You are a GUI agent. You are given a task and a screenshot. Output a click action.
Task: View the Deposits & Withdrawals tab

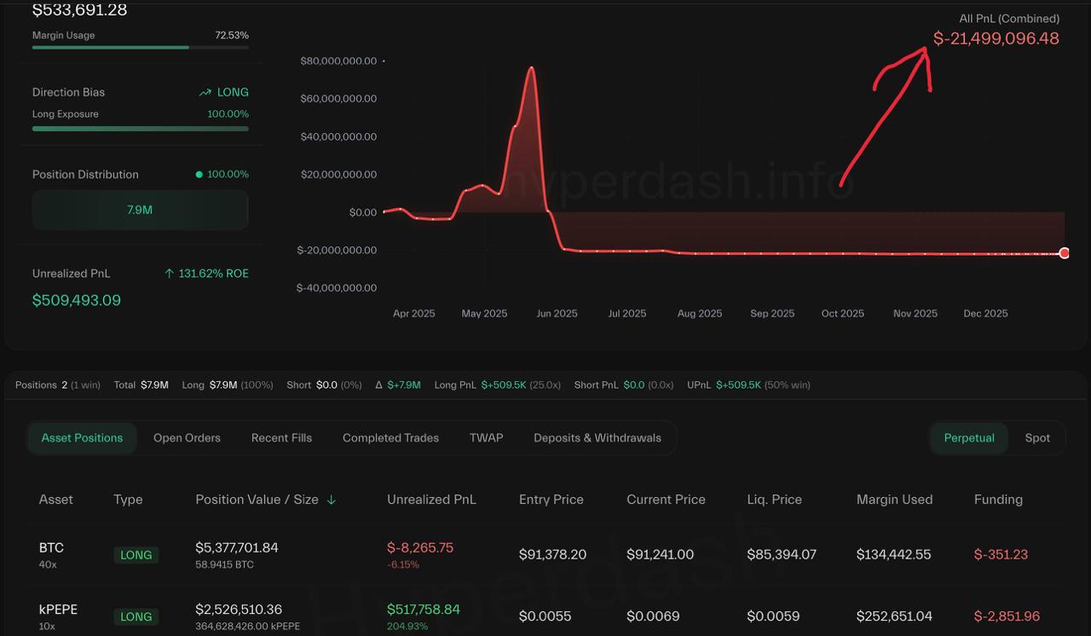597,438
